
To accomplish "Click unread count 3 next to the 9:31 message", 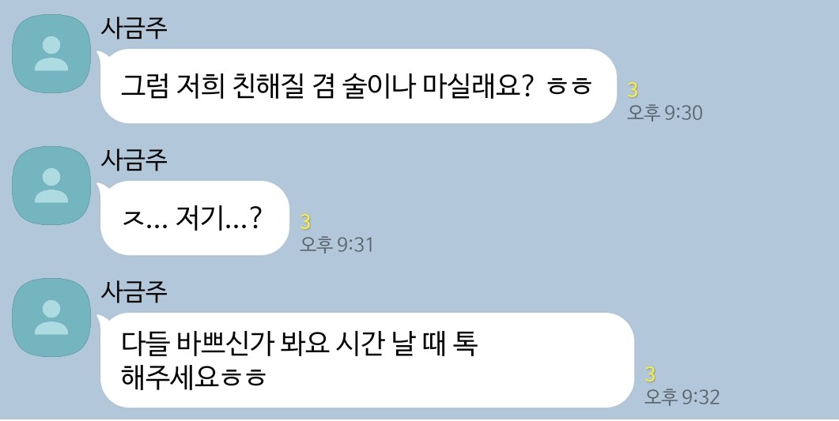I will [x=305, y=222].
